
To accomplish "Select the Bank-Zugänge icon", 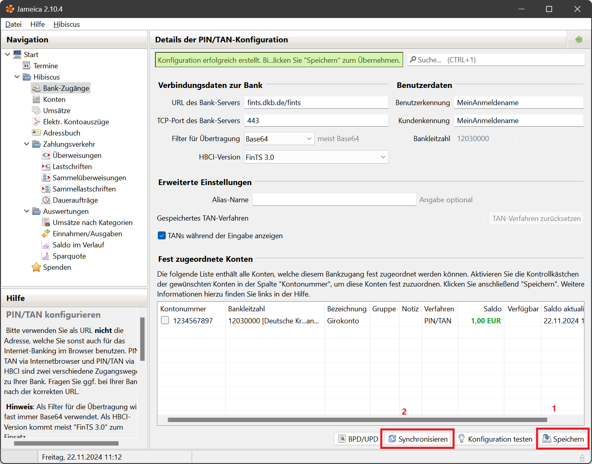I will (x=36, y=88).
